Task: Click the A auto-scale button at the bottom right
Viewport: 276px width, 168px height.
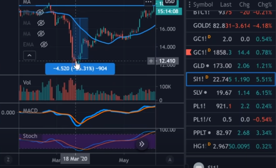Action: click(170, 160)
